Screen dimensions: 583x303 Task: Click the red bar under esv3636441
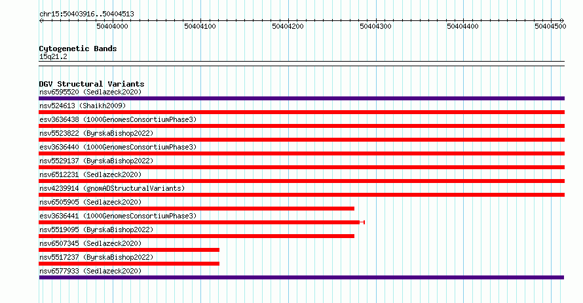[x=202, y=222]
